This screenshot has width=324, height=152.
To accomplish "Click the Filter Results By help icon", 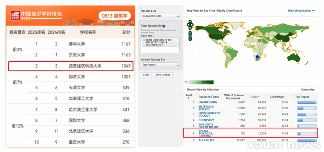I will point(164,26).
